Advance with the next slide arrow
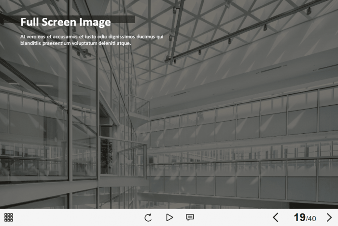The width and height of the screenshot is (338, 226). [329, 217]
